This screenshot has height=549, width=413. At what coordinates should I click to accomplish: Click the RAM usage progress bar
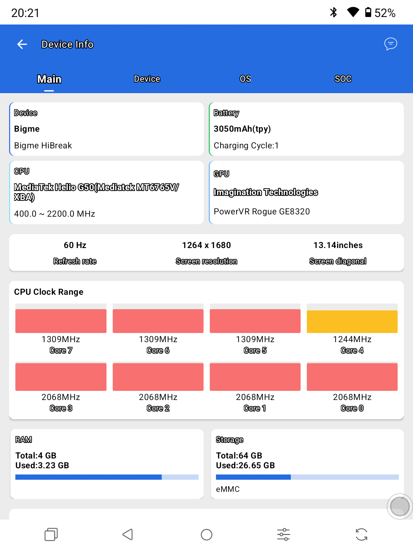point(107,477)
